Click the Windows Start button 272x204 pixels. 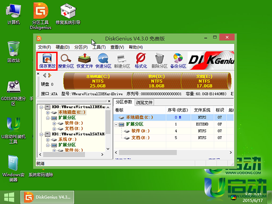click(9, 197)
